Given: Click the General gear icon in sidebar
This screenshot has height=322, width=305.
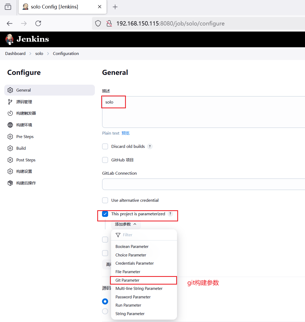Looking at the screenshot, I should pos(10,90).
